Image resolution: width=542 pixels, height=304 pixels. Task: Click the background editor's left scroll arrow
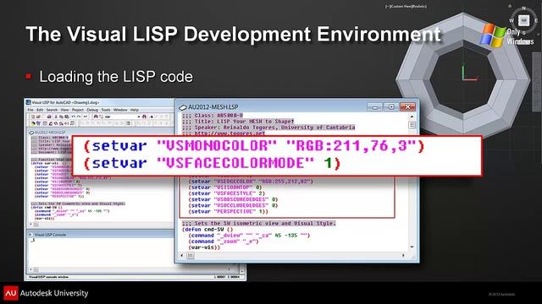click(30, 224)
